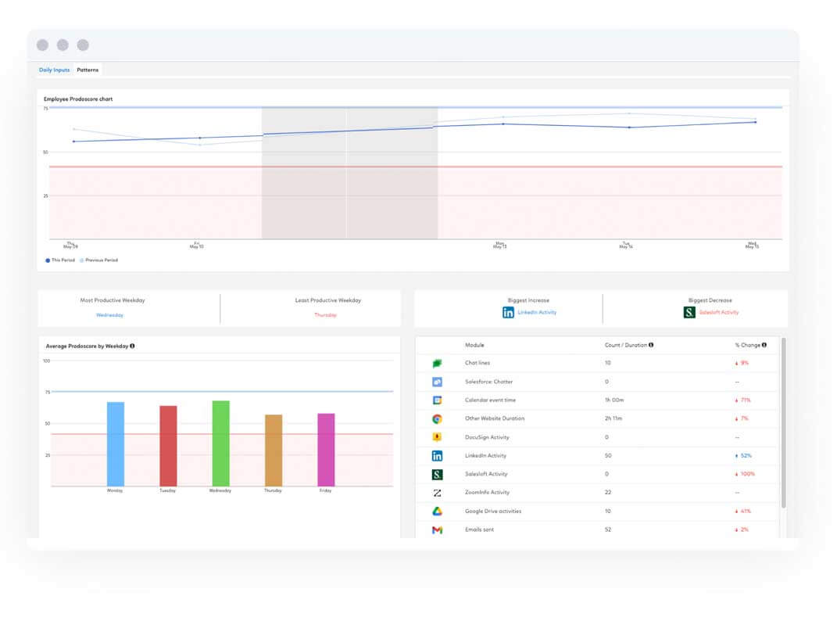The image size is (837, 621).
Task: Click the Google Chat icon beside Chat lines
Action: click(x=438, y=363)
